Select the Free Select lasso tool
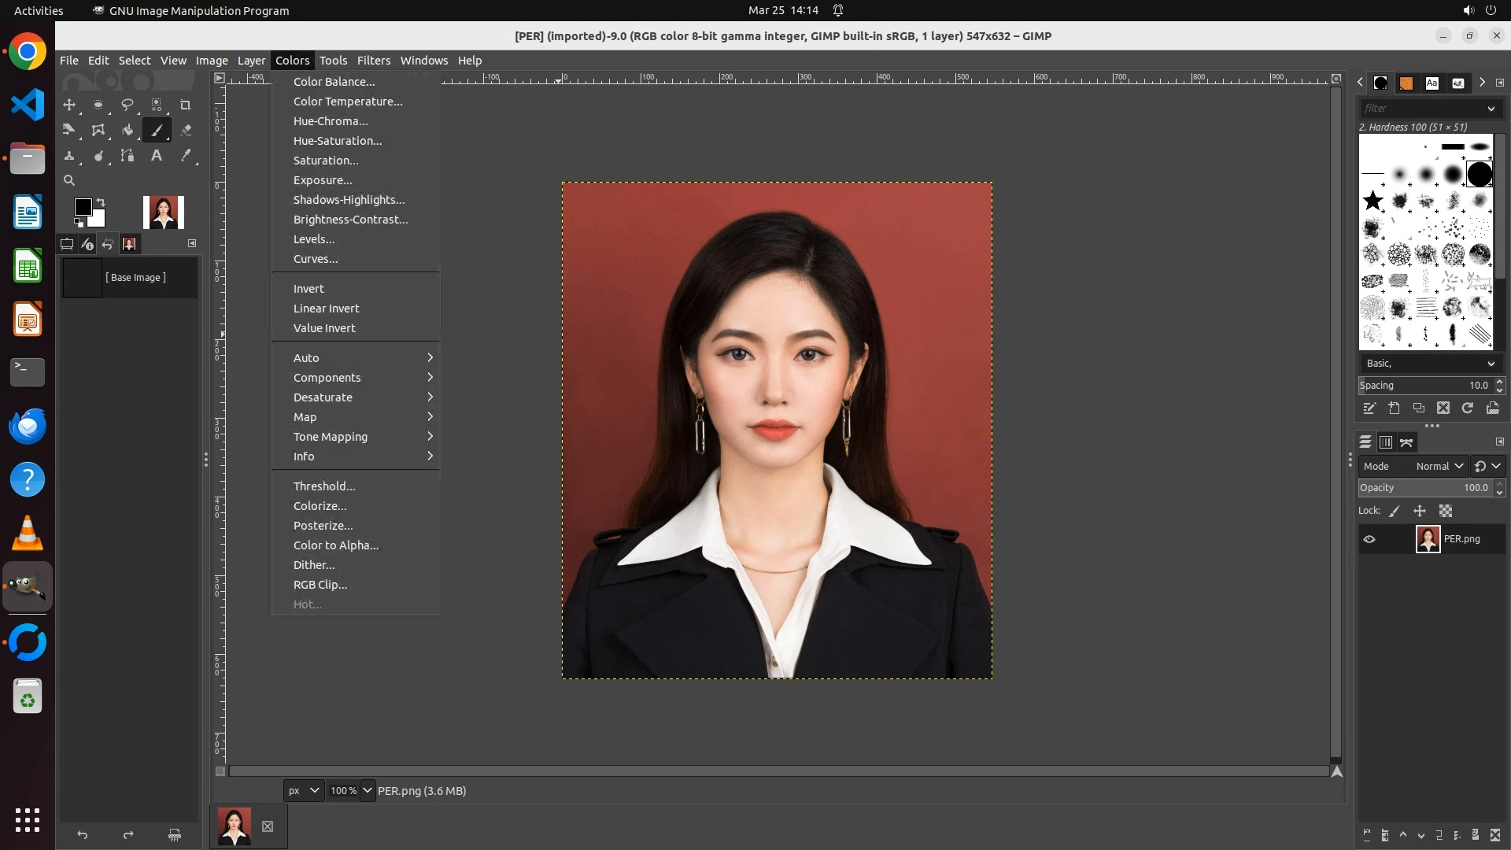 pos(127,105)
